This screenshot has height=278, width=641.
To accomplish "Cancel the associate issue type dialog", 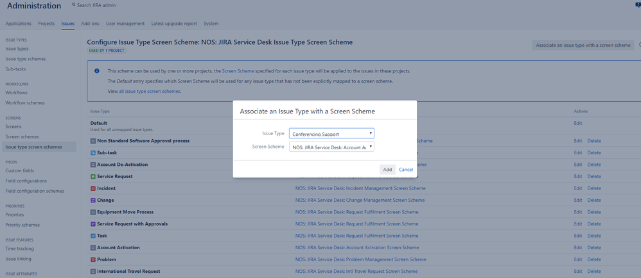I will pos(406,170).
